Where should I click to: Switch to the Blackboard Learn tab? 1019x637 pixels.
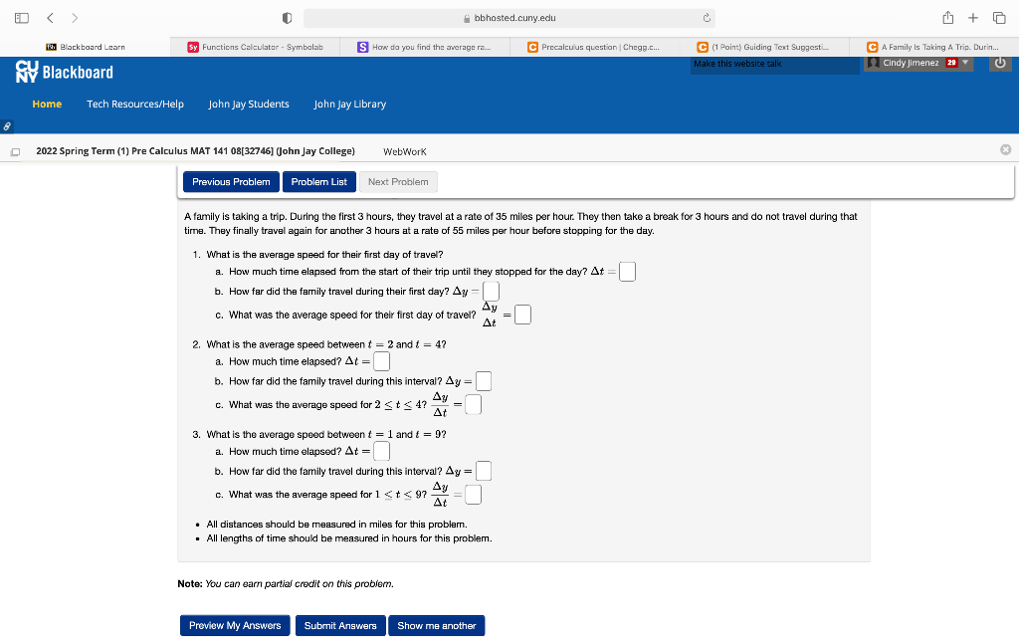86,47
